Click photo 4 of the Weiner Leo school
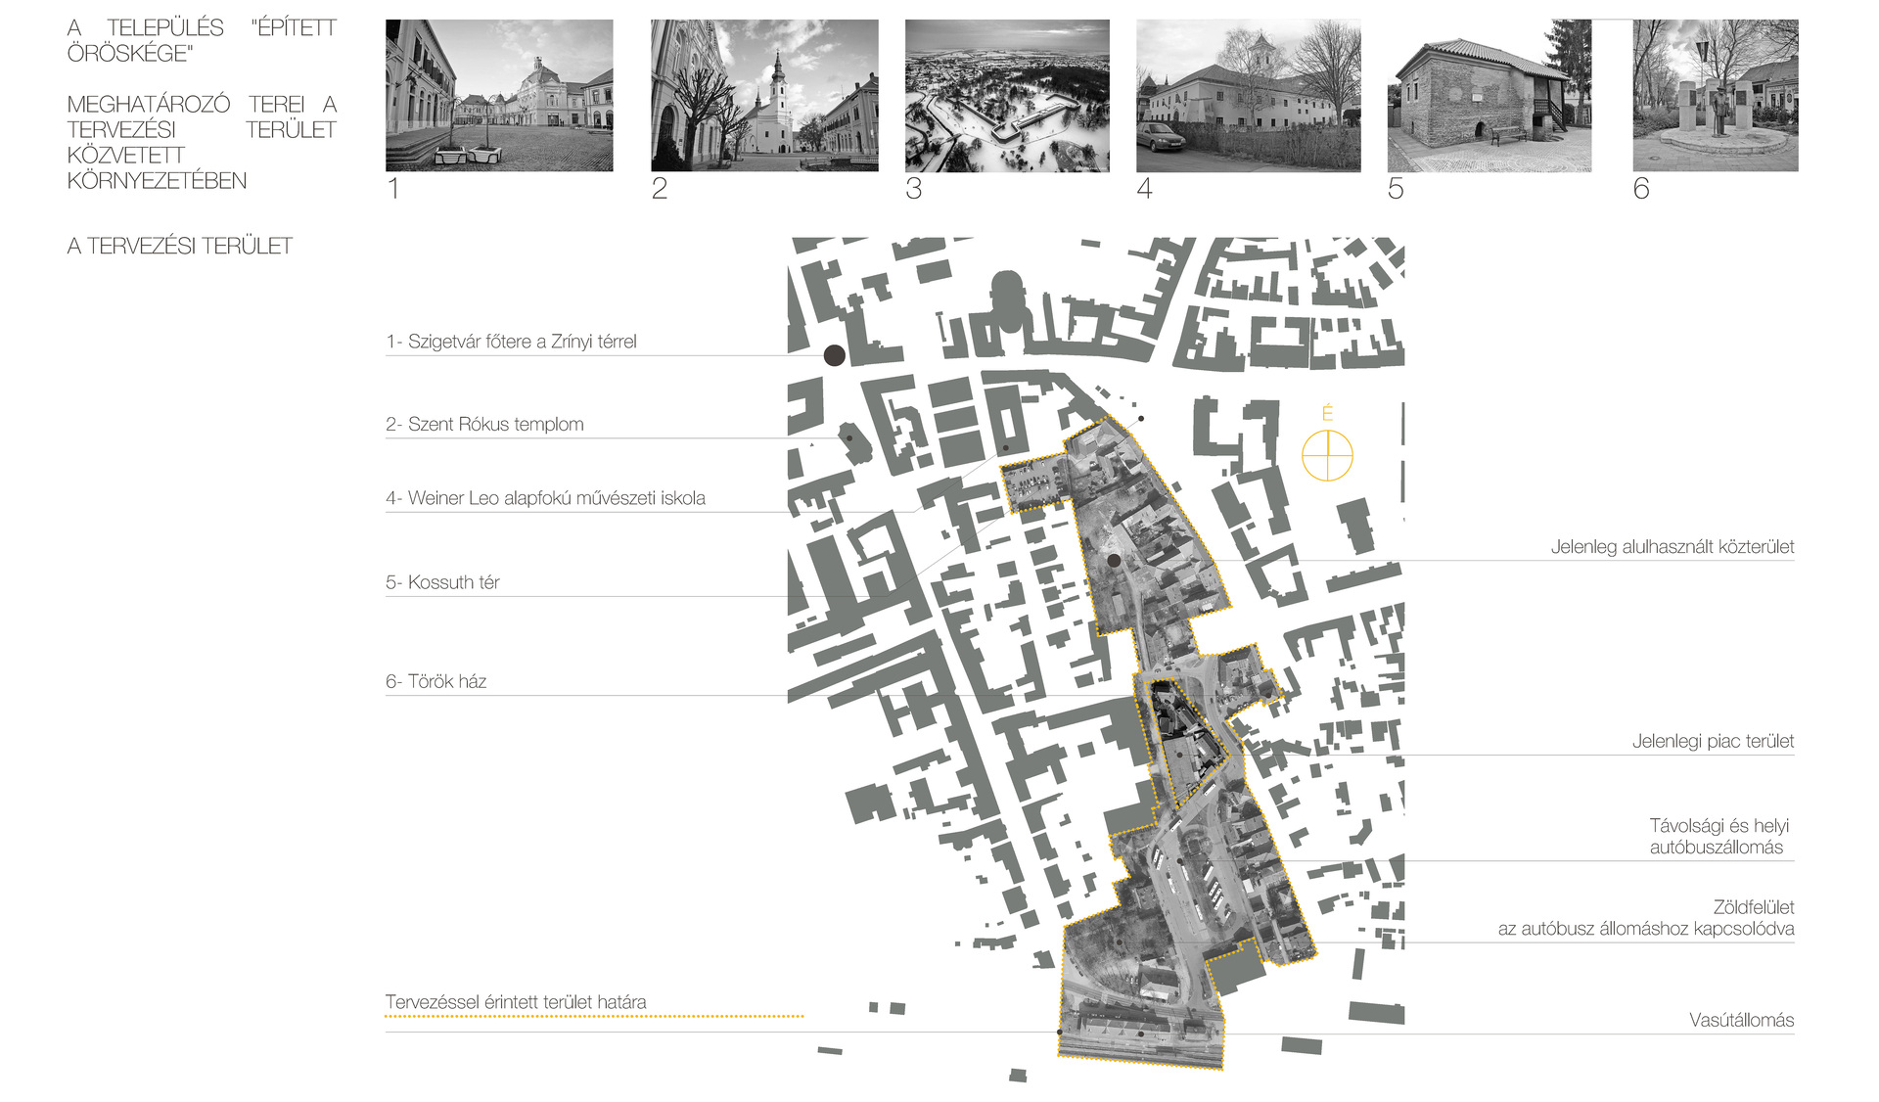The image size is (1879, 1102). pos(1248,96)
